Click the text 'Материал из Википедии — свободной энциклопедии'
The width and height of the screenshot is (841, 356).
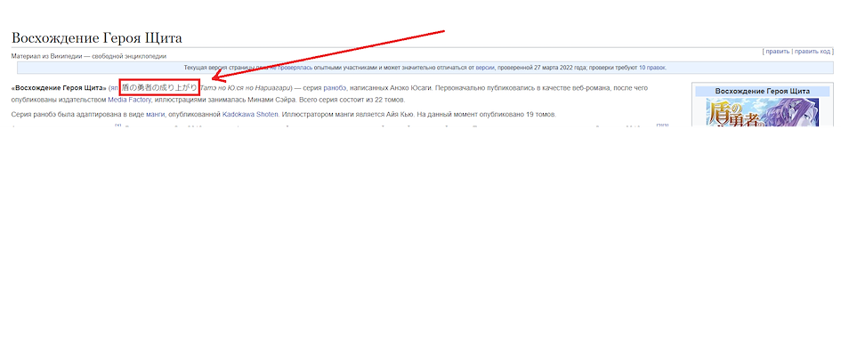click(88, 56)
